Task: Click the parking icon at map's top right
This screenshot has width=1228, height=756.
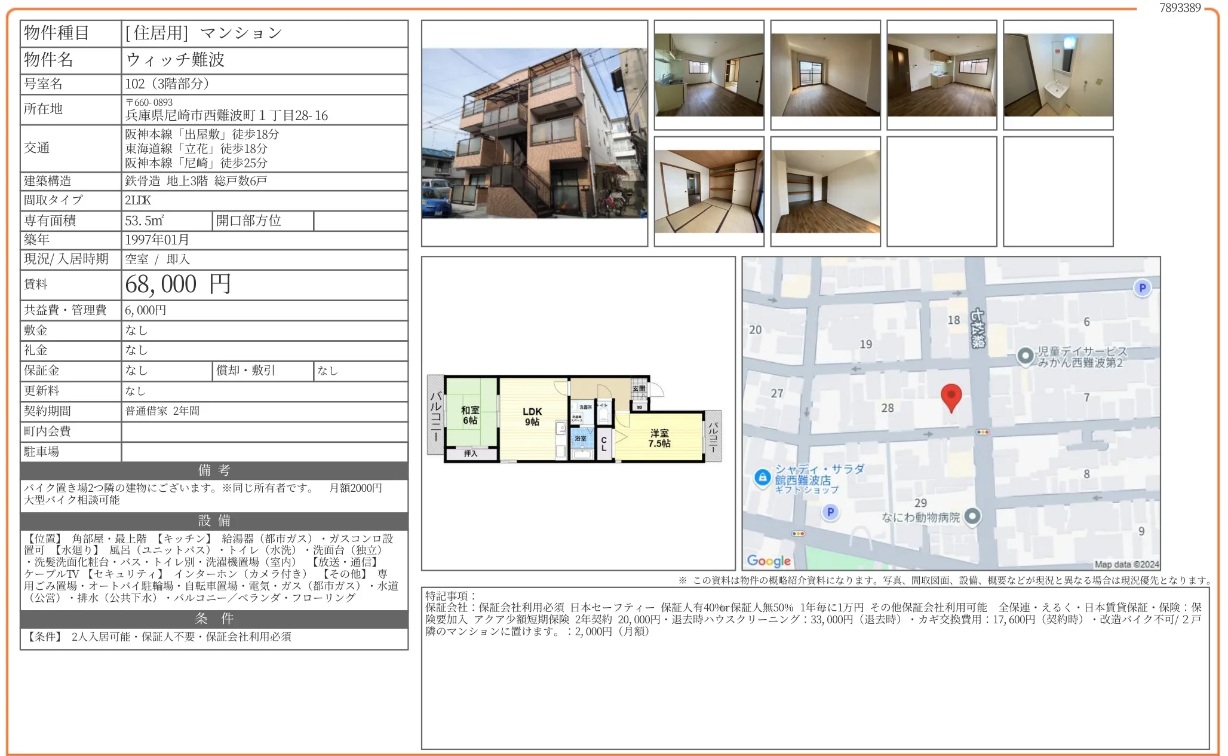Action: point(1142,288)
